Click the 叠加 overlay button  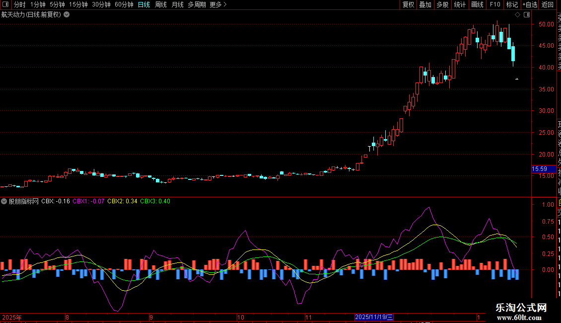(425, 4)
